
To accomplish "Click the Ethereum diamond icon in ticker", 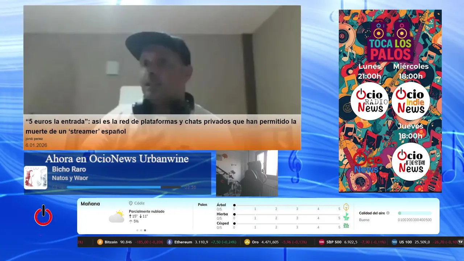I will [x=170, y=242].
